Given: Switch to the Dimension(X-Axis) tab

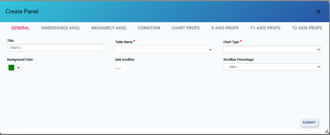Looking at the screenshot, I should [x=60, y=28].
